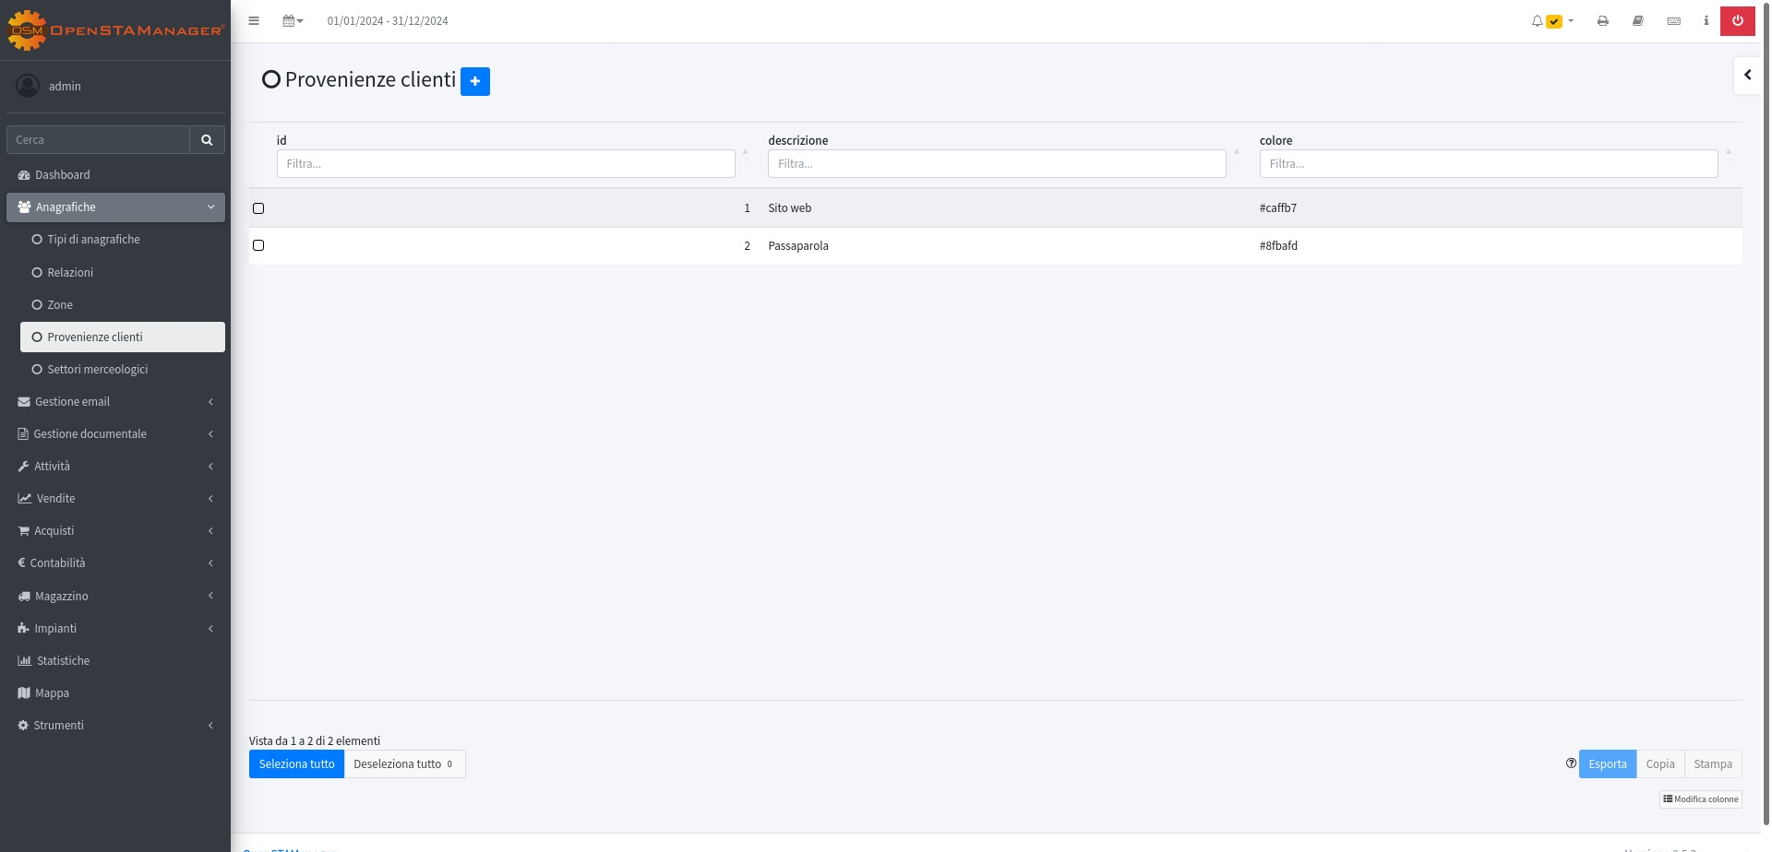Image resolution: width=1772 pixels, height=852 pixels.
Task: Click the descrizione filter input field
Action: (x=996, y=164)
